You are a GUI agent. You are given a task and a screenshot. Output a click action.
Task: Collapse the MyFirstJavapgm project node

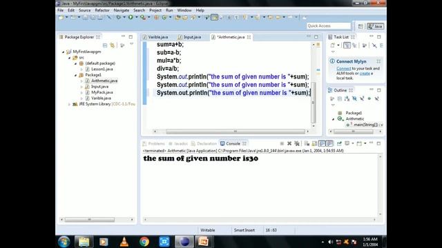[x=63, y=52]
